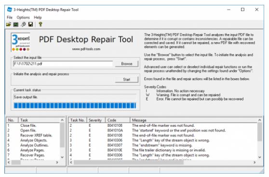269x177 pixels.
Task: Select the 'Open file.' task row
Action: (x=33, y=131)
